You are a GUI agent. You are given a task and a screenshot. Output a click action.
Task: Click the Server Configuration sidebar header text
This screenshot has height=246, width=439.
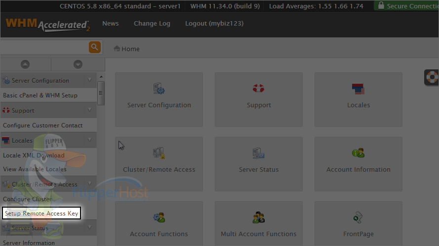40,81
